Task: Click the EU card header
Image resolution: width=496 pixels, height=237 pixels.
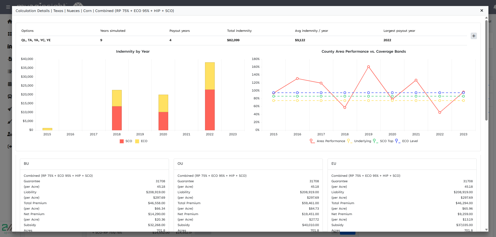Action: [x=402, y=164]
